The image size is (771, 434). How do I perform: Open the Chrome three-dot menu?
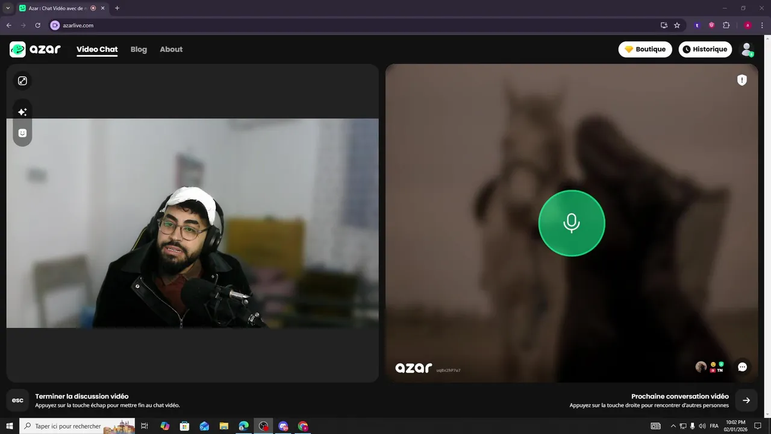click(762, 25)
